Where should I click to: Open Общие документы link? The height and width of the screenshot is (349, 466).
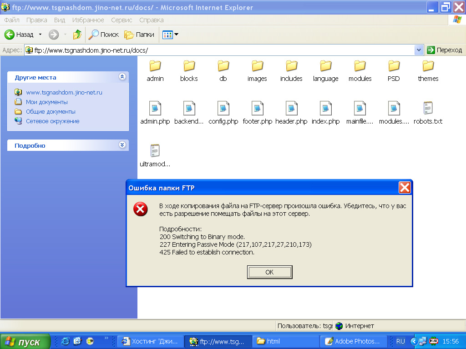[51, 112]
